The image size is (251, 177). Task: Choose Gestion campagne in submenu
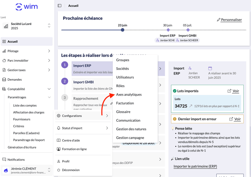pos(130,137)
